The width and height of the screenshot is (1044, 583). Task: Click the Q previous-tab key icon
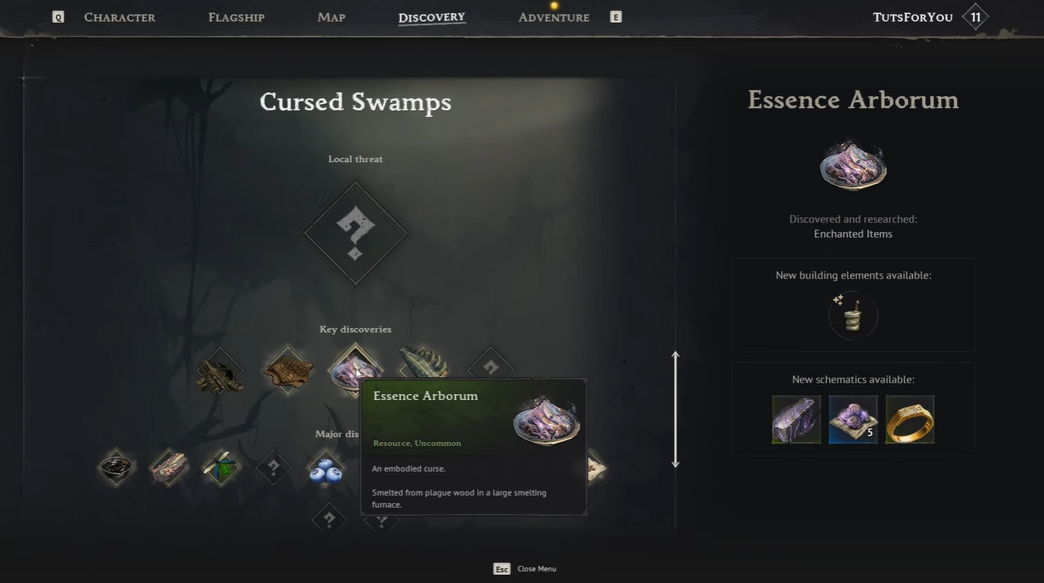(x=58, y=17)
